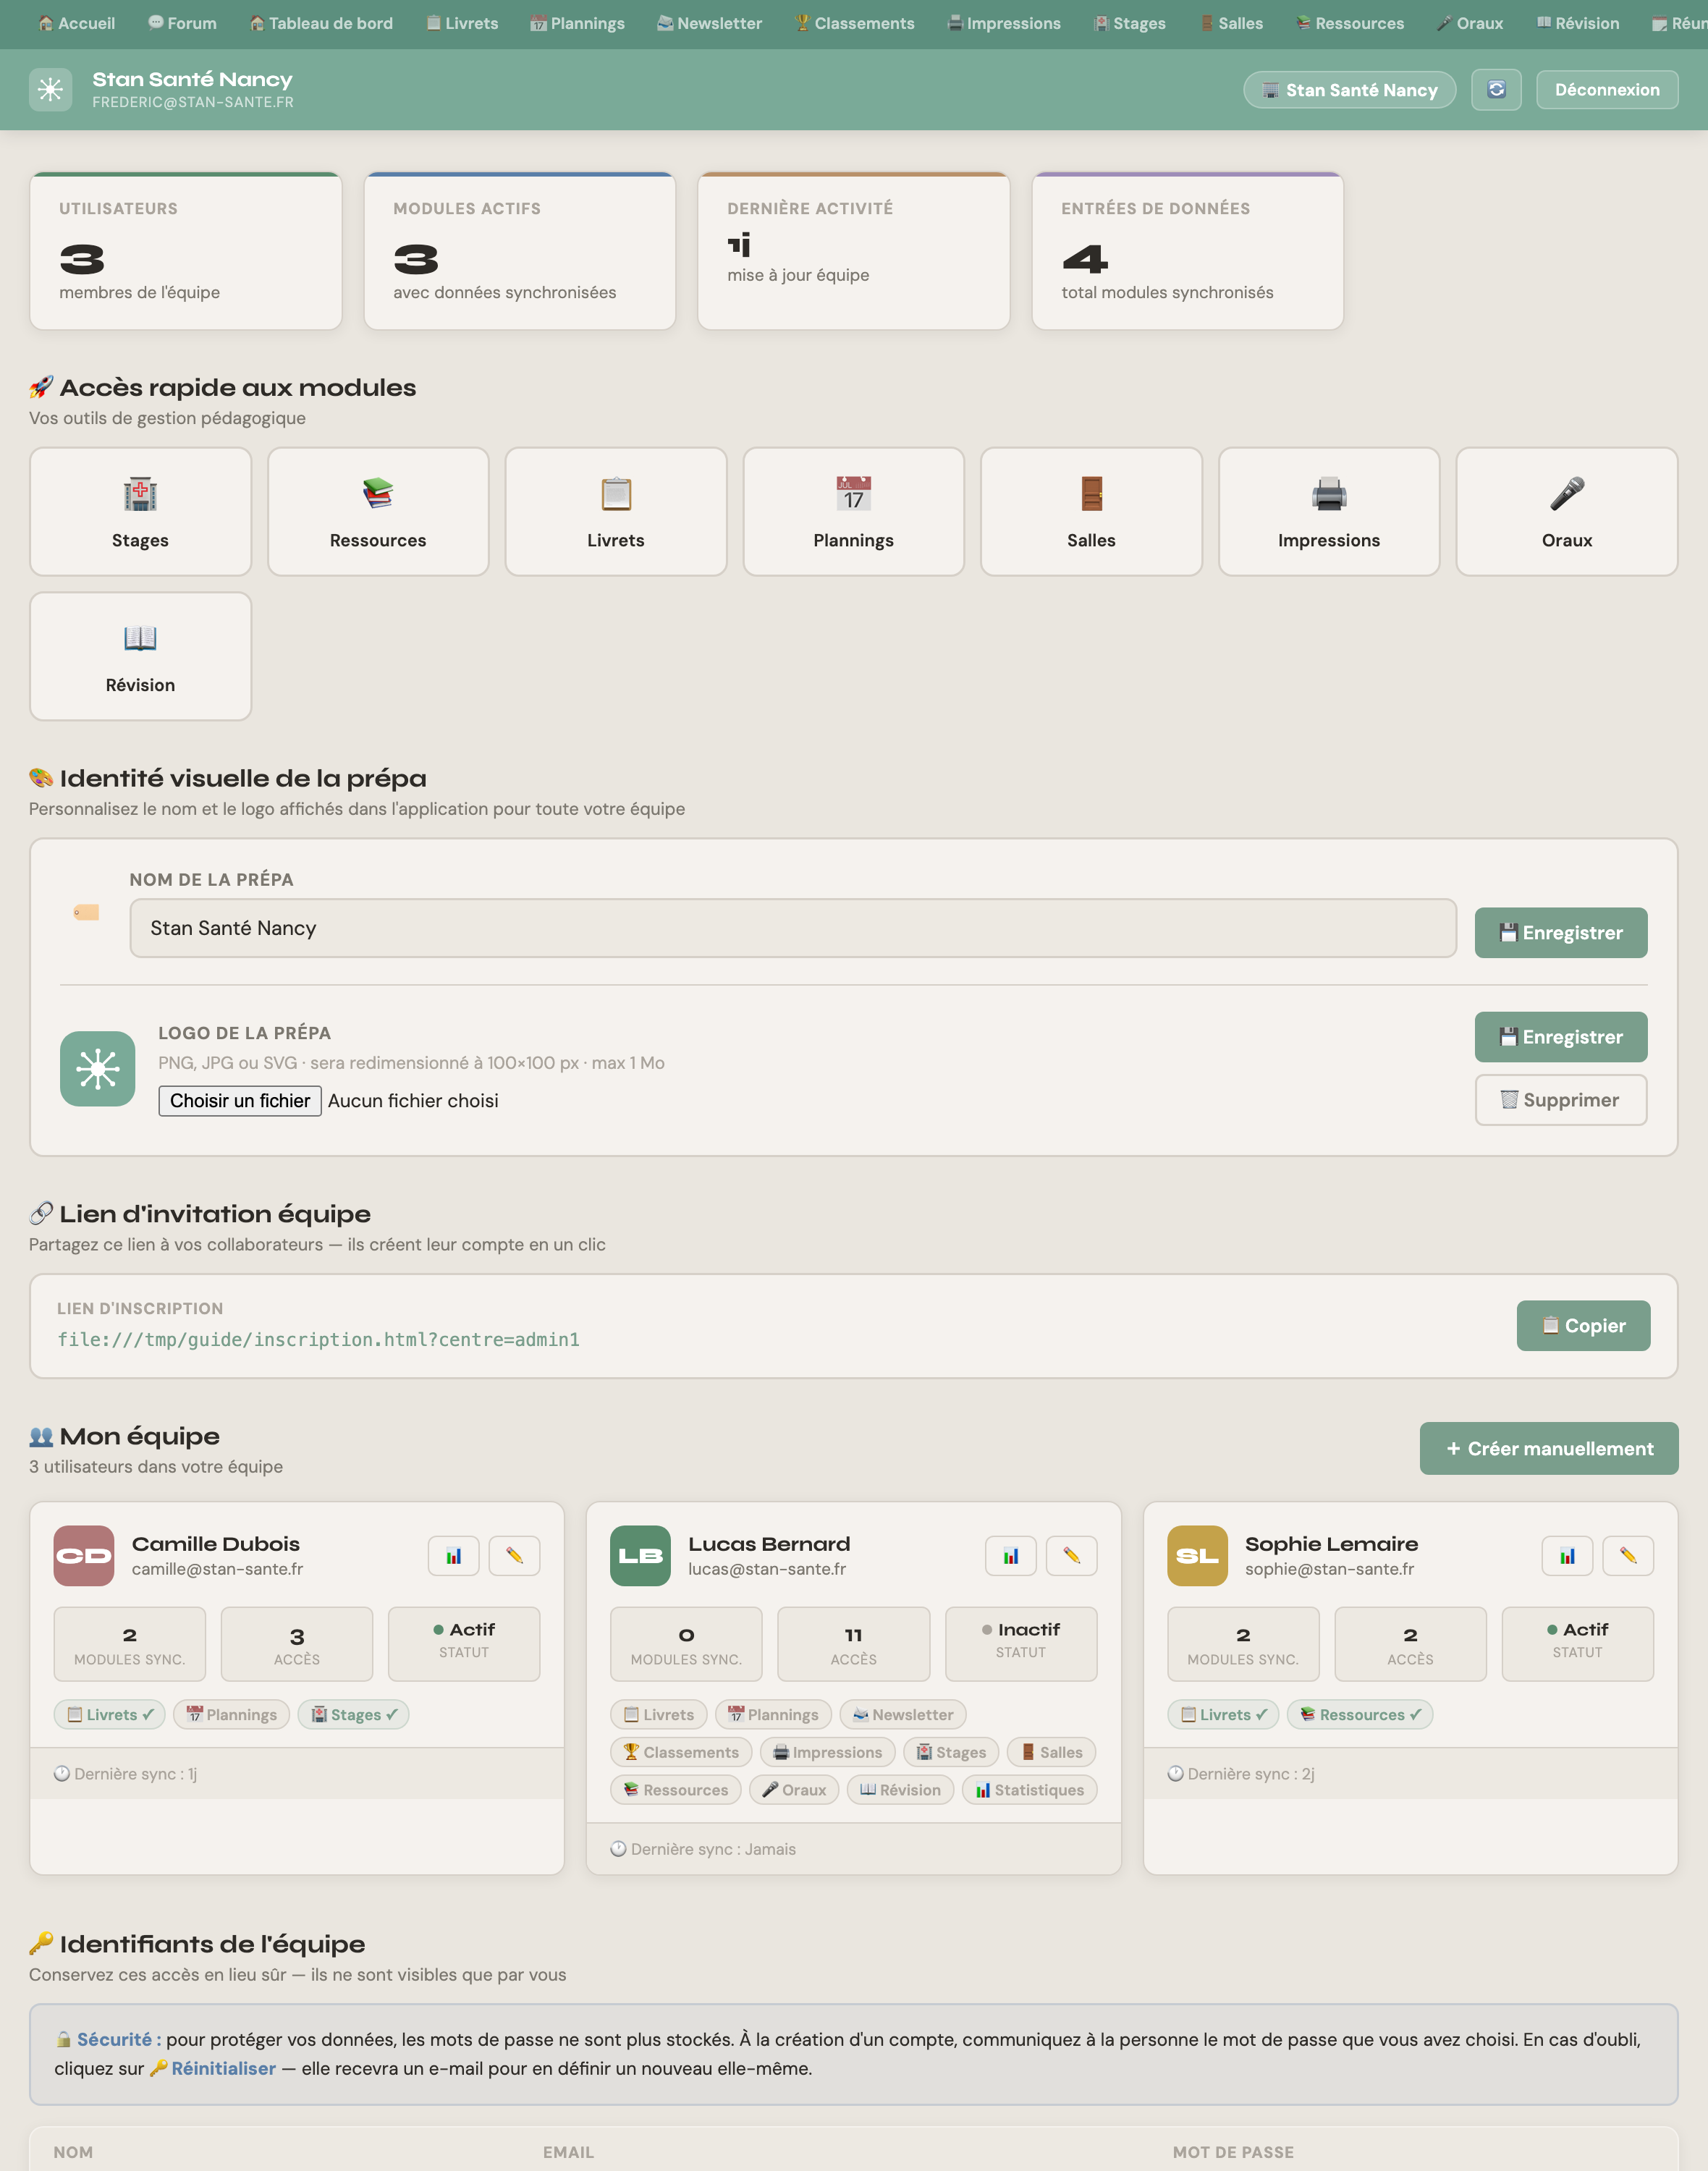
Task: Click the prépa logo preview image
Action: [98, 1069]
